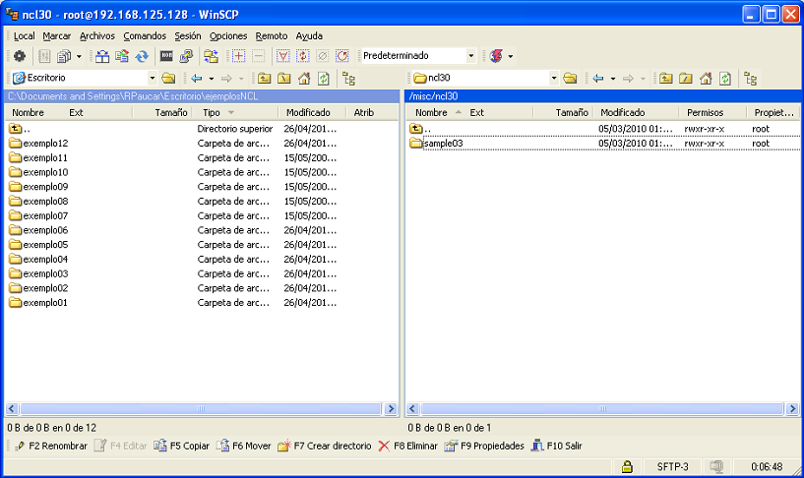Image resolution: width=804 pixels, height=478 pixels.
Task: Click the queue copy icon in toolbar
Action: 64,56
